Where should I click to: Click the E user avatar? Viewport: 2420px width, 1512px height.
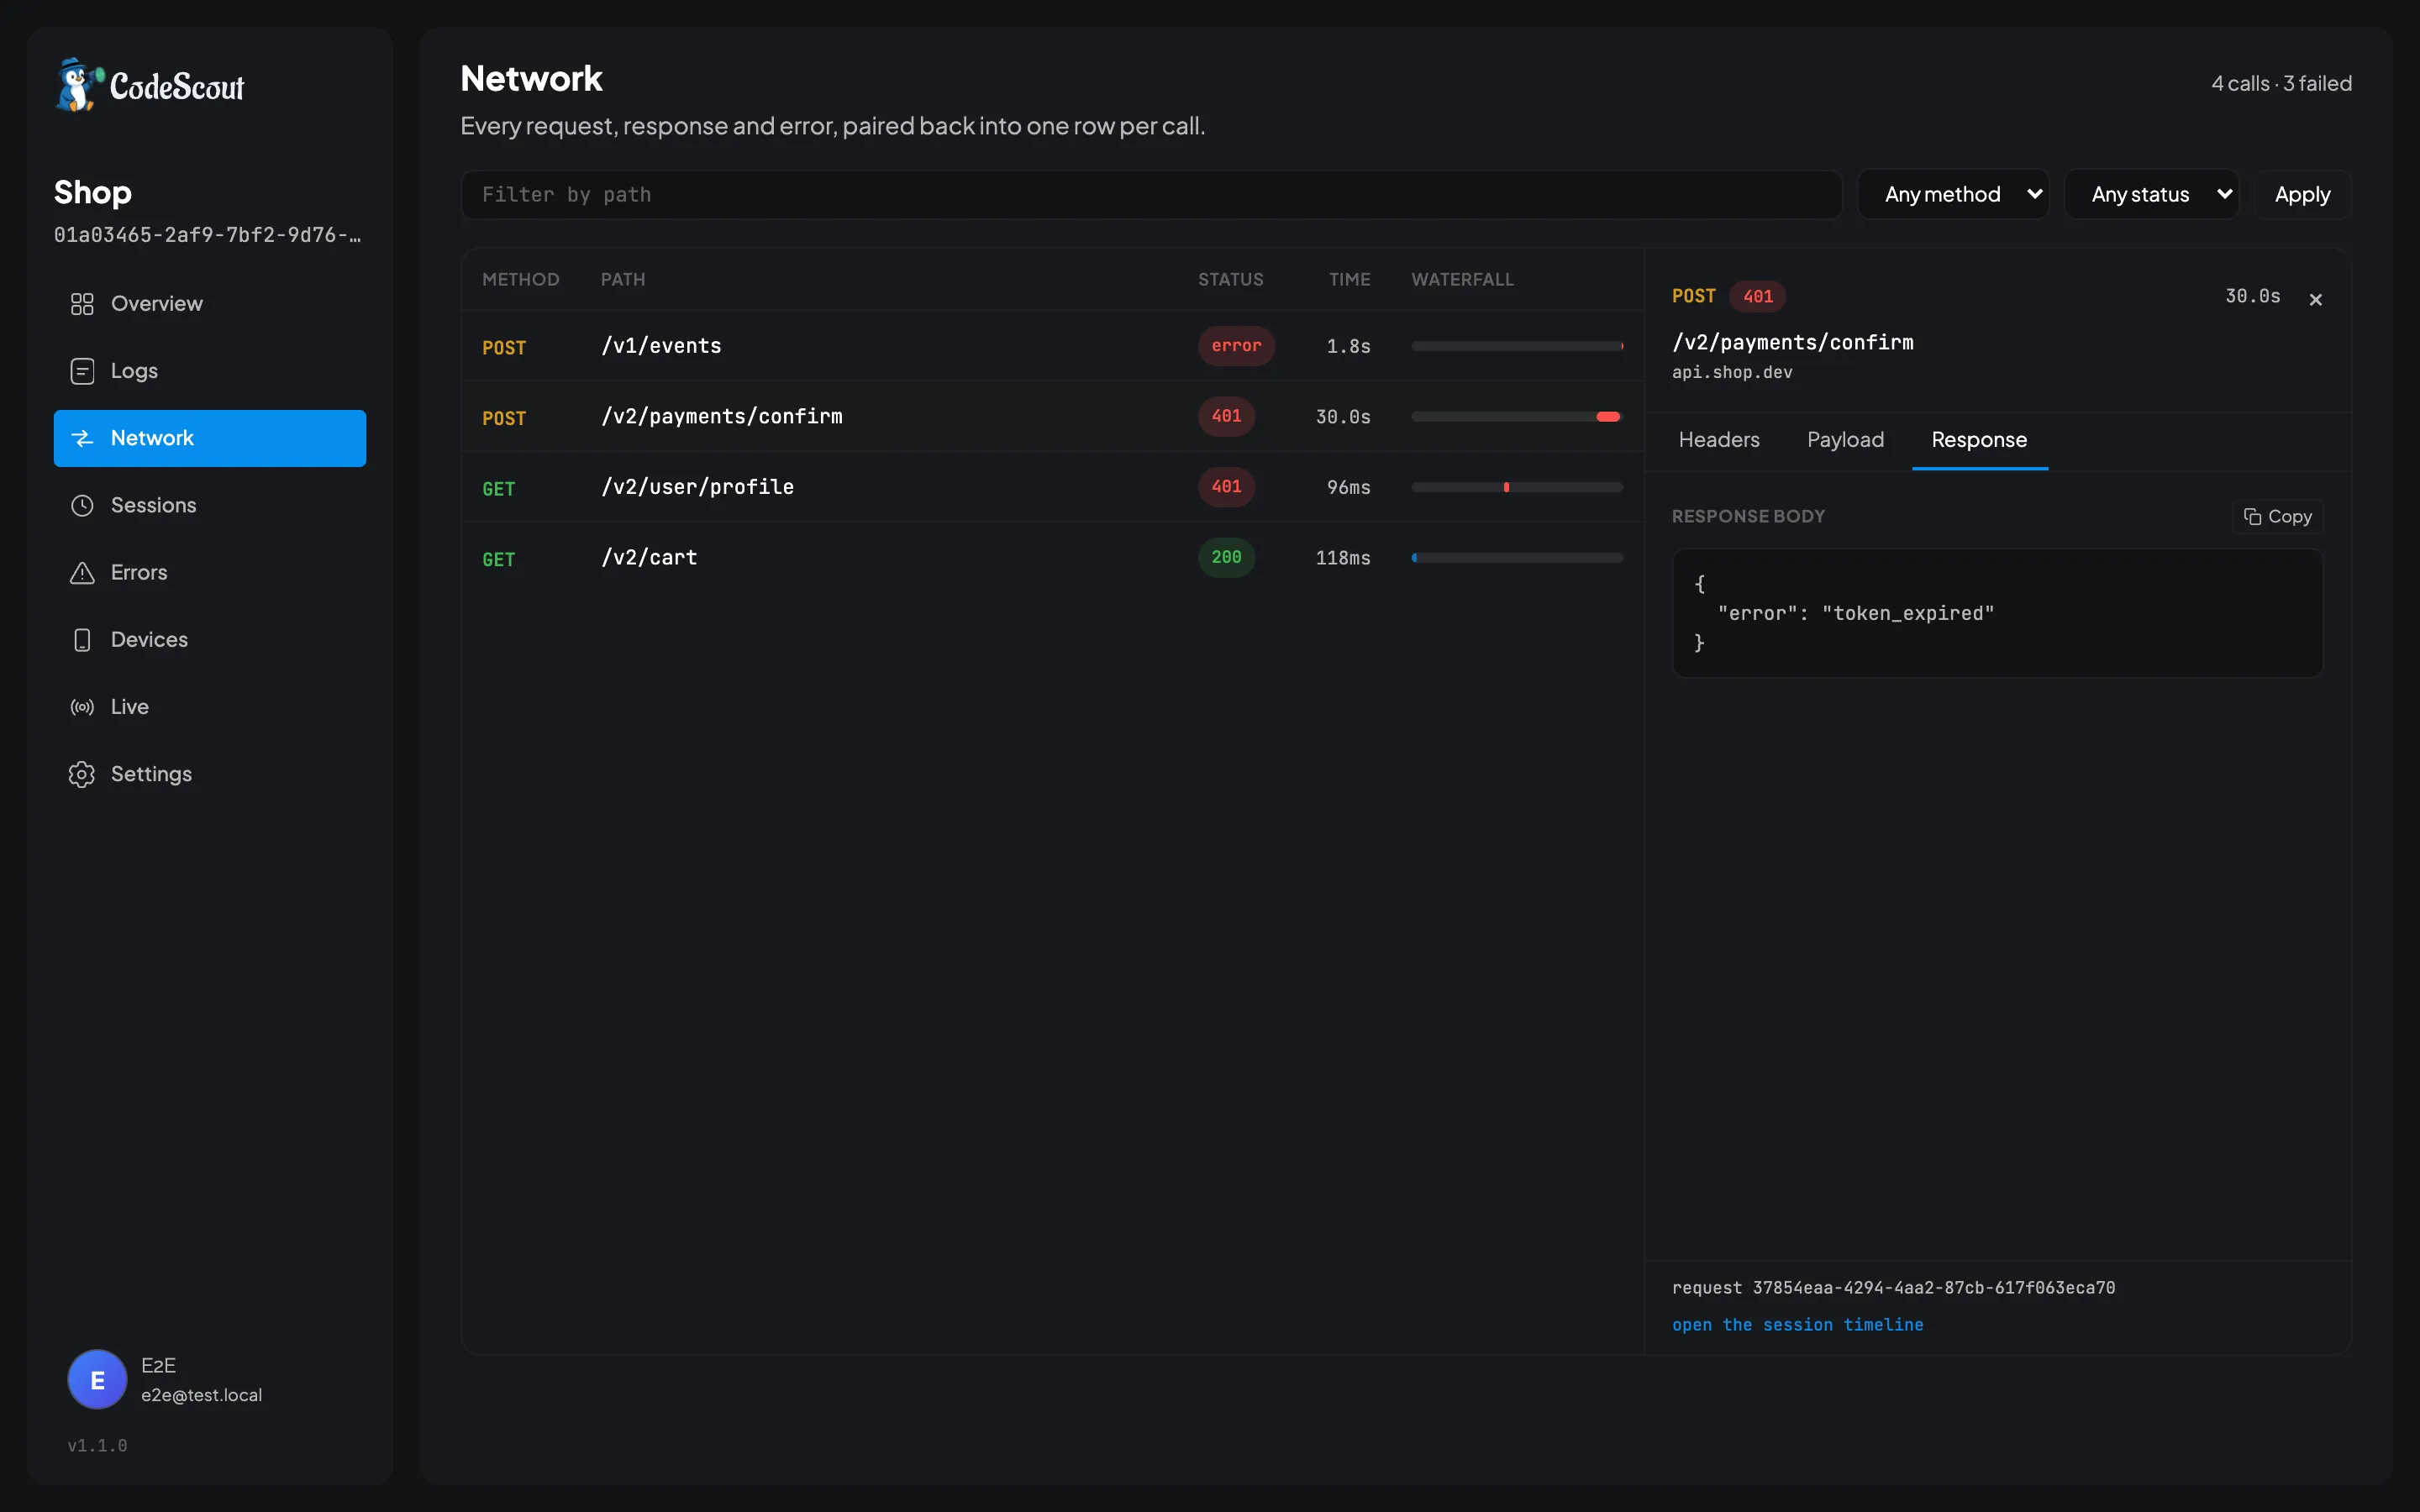[x=97, y=1380]
